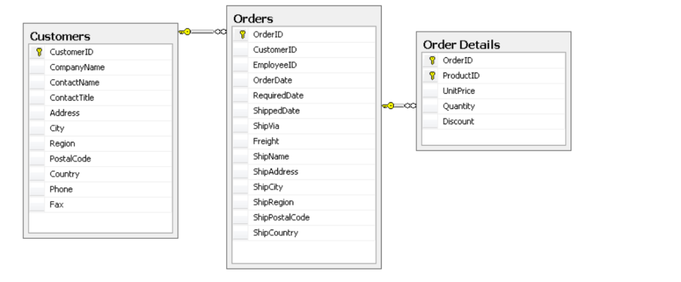Select OrderID text in Orders table
681x282 pixels.
click(x=268, y=35)
